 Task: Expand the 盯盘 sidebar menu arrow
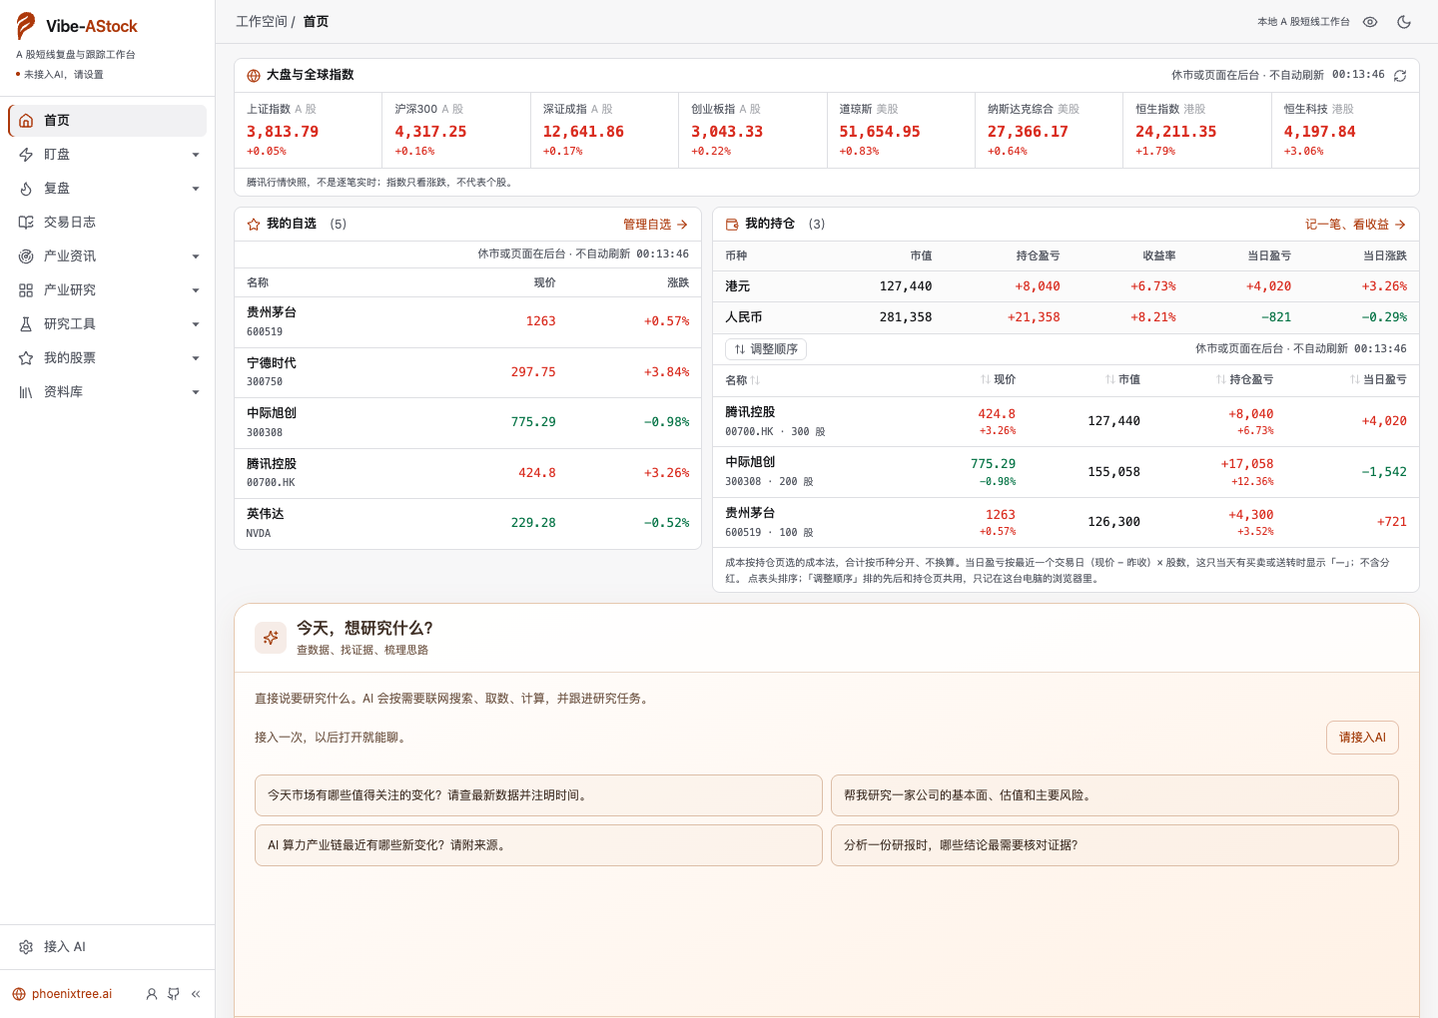[196, 155]
